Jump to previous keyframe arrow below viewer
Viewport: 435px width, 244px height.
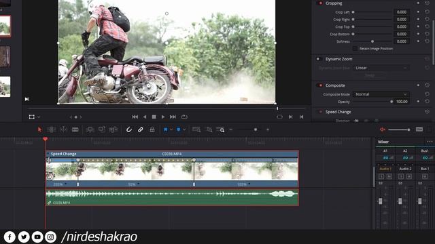[x=71, y=117]
